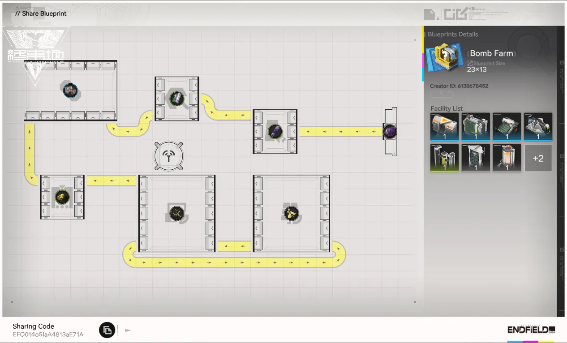Click the yellow flower planter icon
The image size is (567, 343).
click(x=292, y=213)
